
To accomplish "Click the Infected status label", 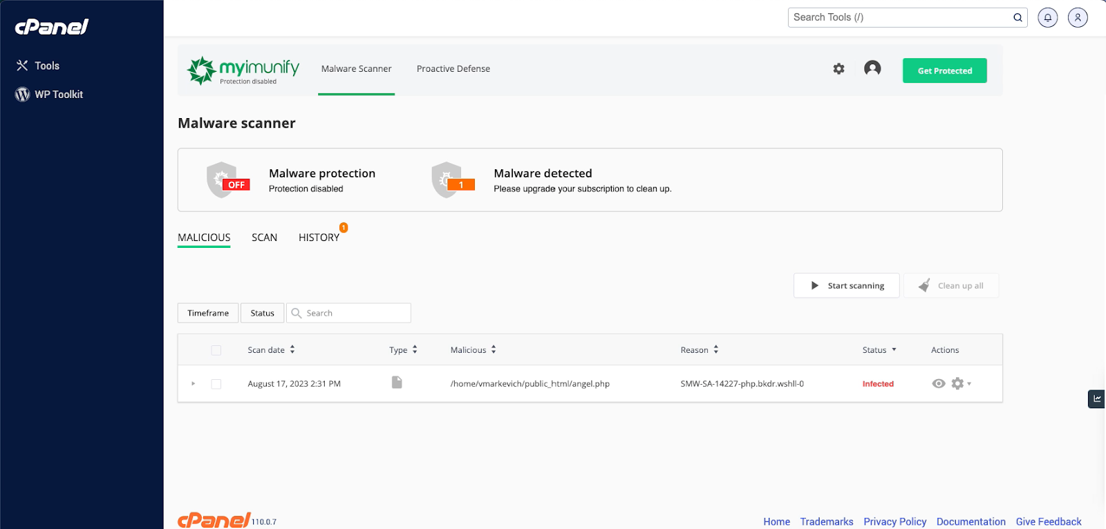I will pos(878,384).
